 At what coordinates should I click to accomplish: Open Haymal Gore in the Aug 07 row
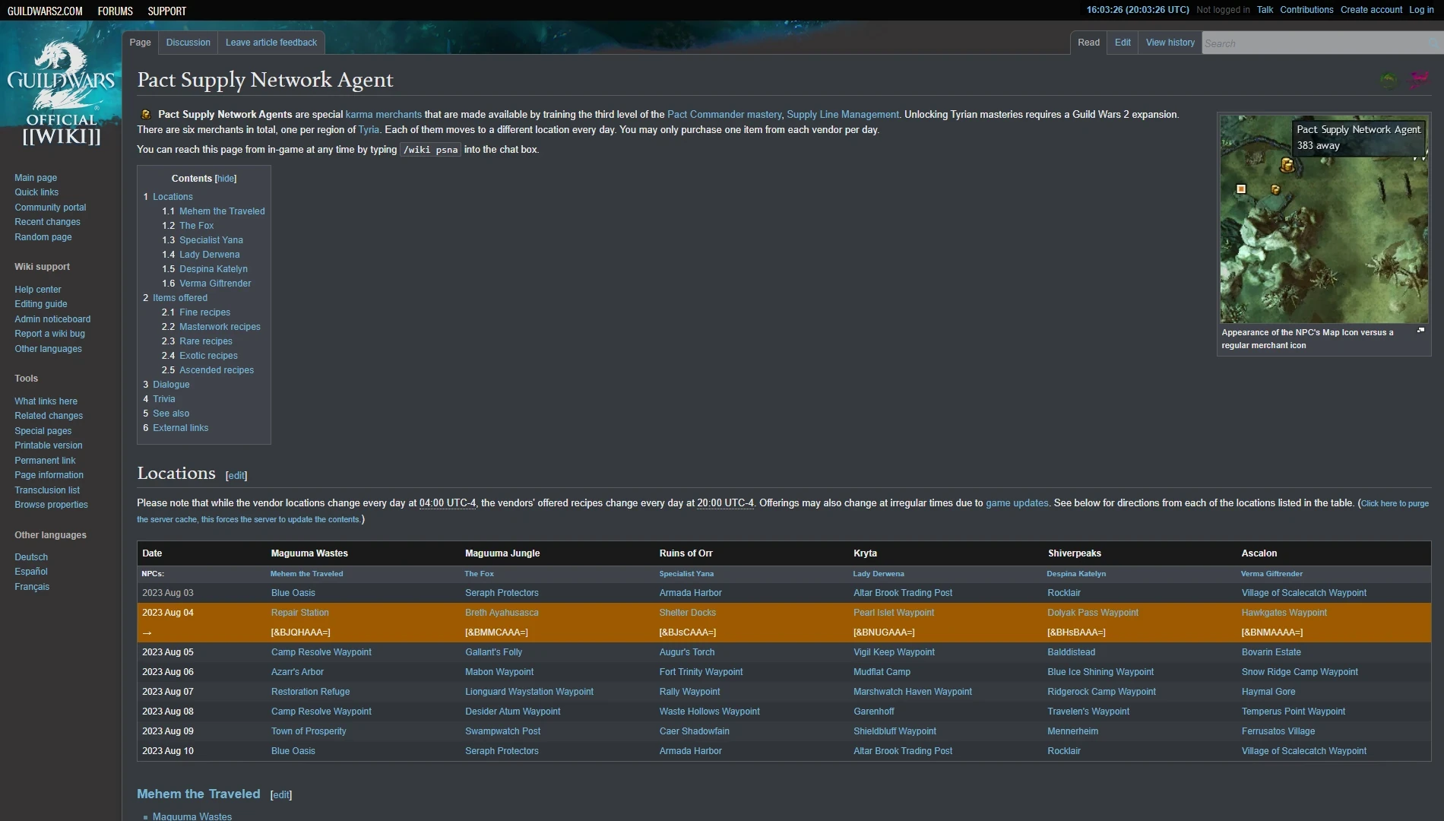[1268, 692]
